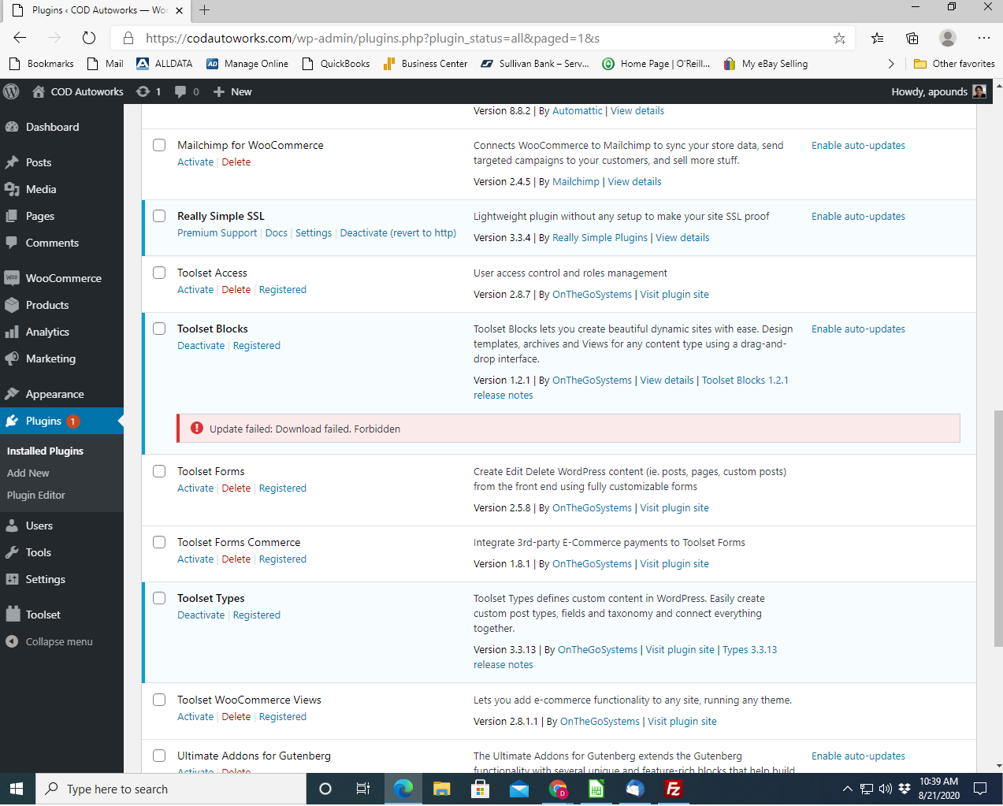Open the Toolset sidebar menu

pyautogui.click(x=43, y=615)
